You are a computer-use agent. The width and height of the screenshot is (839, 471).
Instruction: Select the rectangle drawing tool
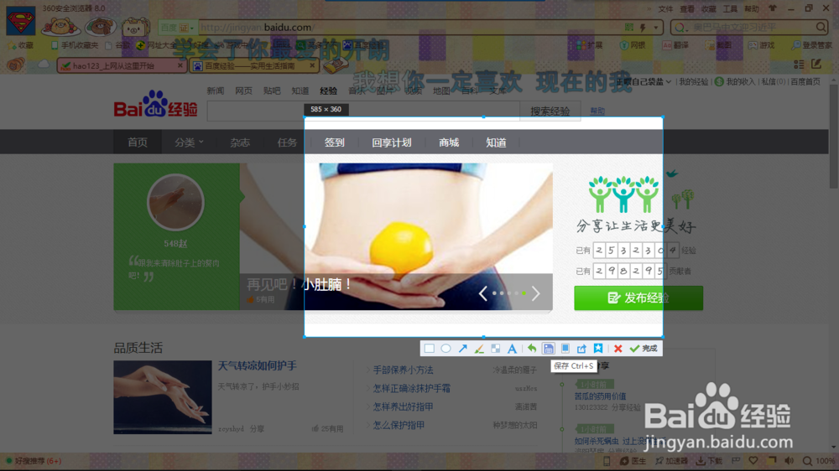coord(429,349)
